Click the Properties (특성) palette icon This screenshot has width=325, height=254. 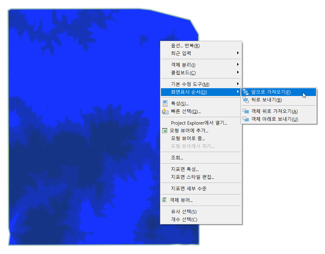(x=165, y=103)
